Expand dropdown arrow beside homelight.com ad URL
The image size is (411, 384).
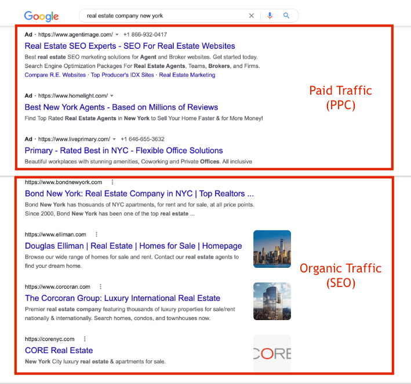112,96
